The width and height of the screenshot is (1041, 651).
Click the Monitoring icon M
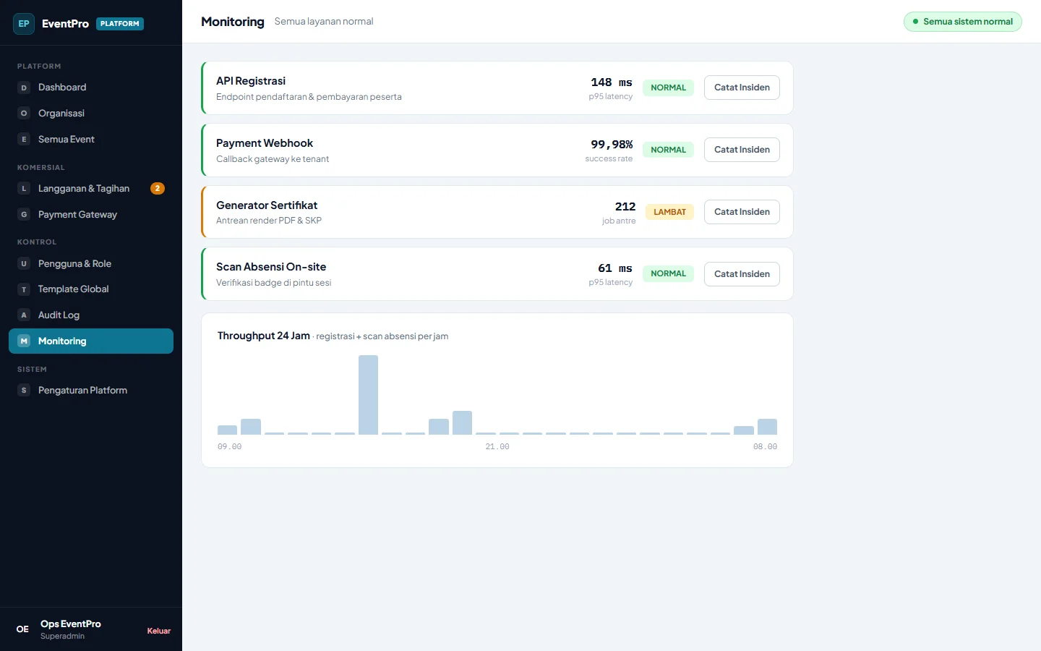24,341
